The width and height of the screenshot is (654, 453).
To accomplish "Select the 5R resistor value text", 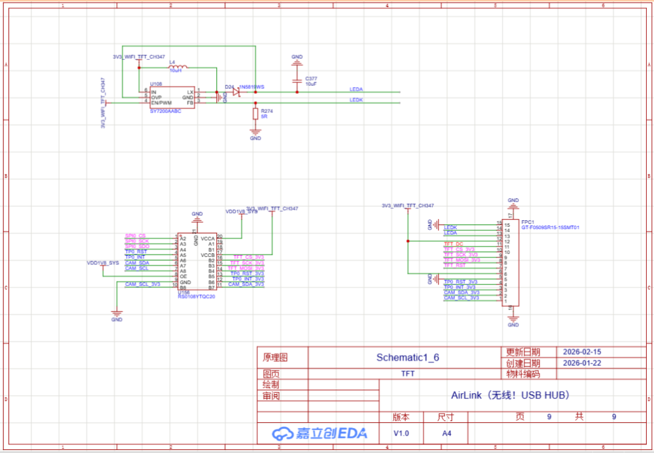I will (x=264, y=117).
